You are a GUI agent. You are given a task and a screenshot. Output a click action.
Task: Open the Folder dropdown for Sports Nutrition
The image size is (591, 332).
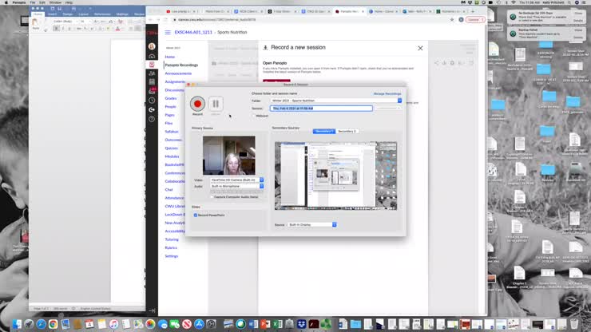(335, 101)
